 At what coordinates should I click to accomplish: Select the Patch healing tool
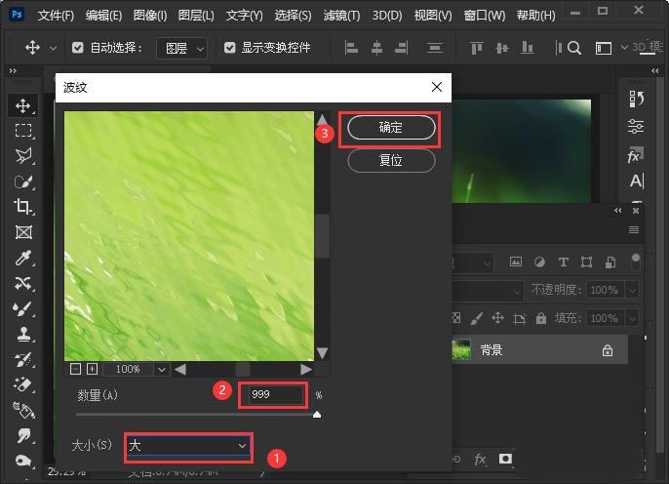(x=23, y=283)
